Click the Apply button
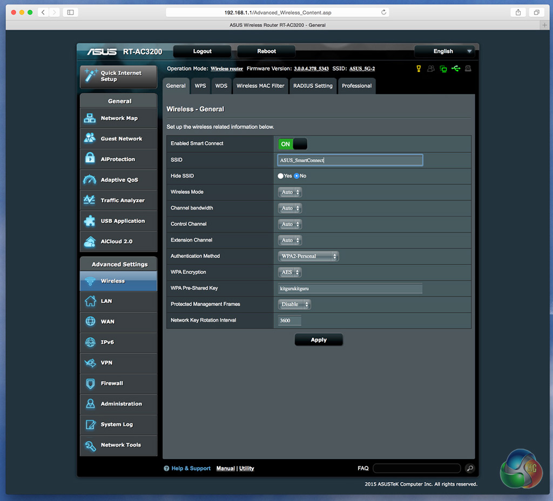 pos(319,340)
